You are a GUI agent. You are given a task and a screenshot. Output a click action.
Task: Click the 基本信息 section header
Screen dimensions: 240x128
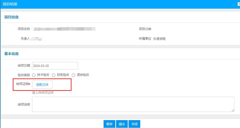pyautogui.click(x=11, y=54)
